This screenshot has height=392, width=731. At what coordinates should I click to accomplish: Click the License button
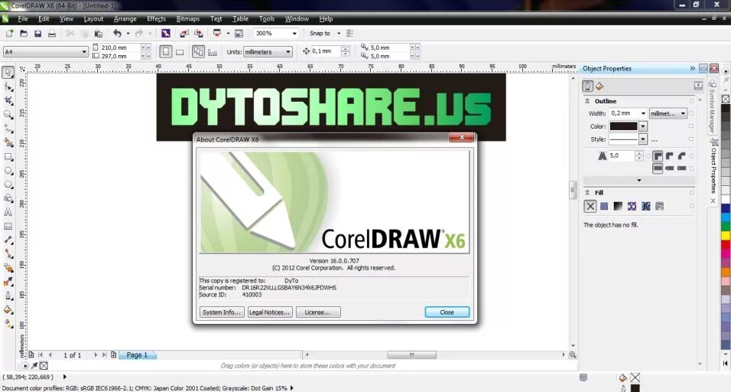click(318, 312)
